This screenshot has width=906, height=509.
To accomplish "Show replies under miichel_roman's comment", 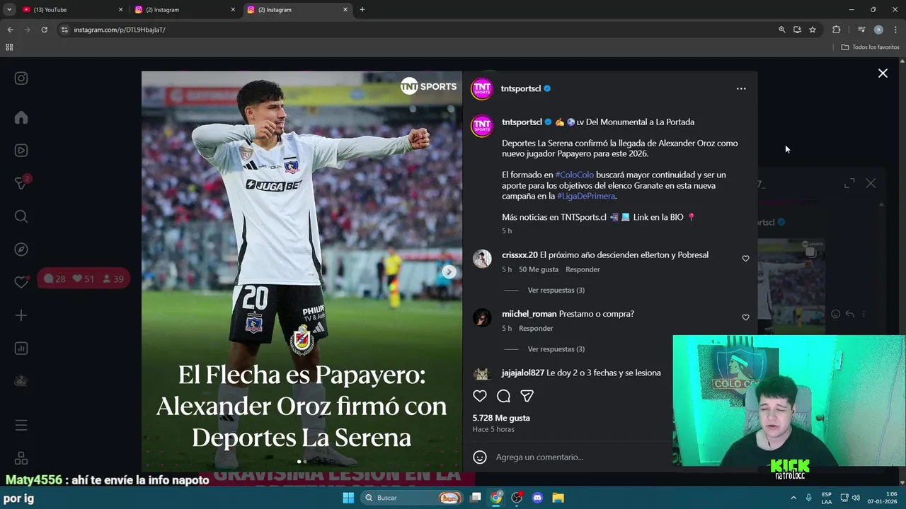I will 556,349.
